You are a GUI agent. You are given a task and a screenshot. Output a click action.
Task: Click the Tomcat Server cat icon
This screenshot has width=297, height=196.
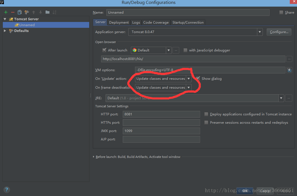click(11, 19)
